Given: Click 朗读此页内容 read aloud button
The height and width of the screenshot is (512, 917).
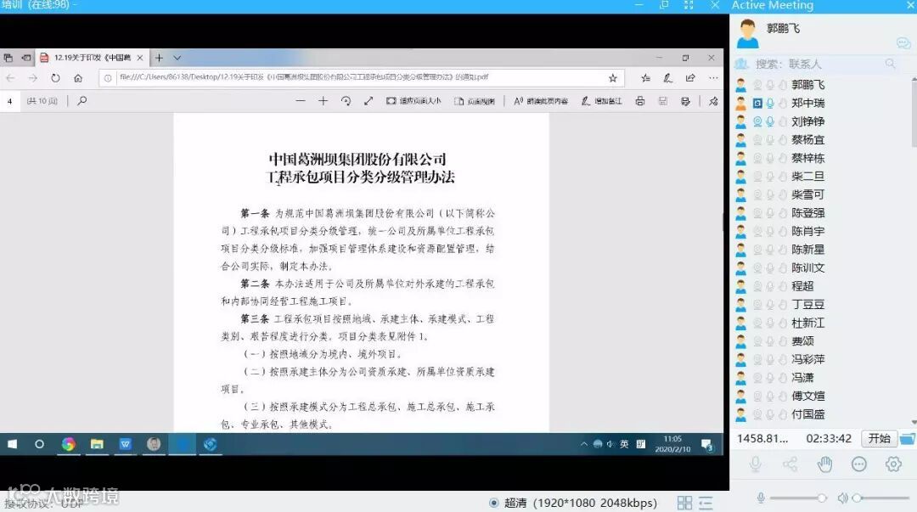Looking at the screenshot, I should pos(541,101).
